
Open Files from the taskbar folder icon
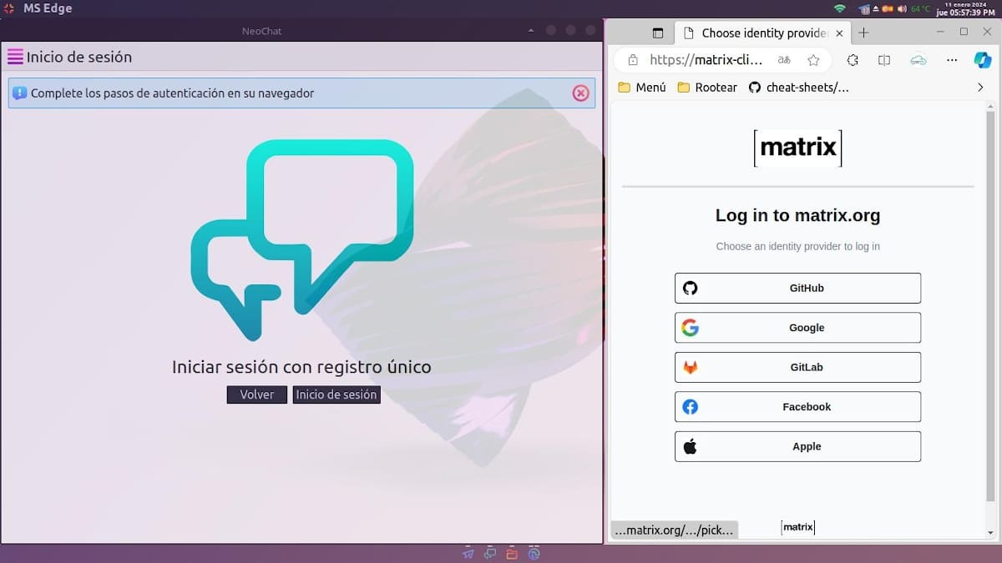pyautogui.click(x=511, y=552)
